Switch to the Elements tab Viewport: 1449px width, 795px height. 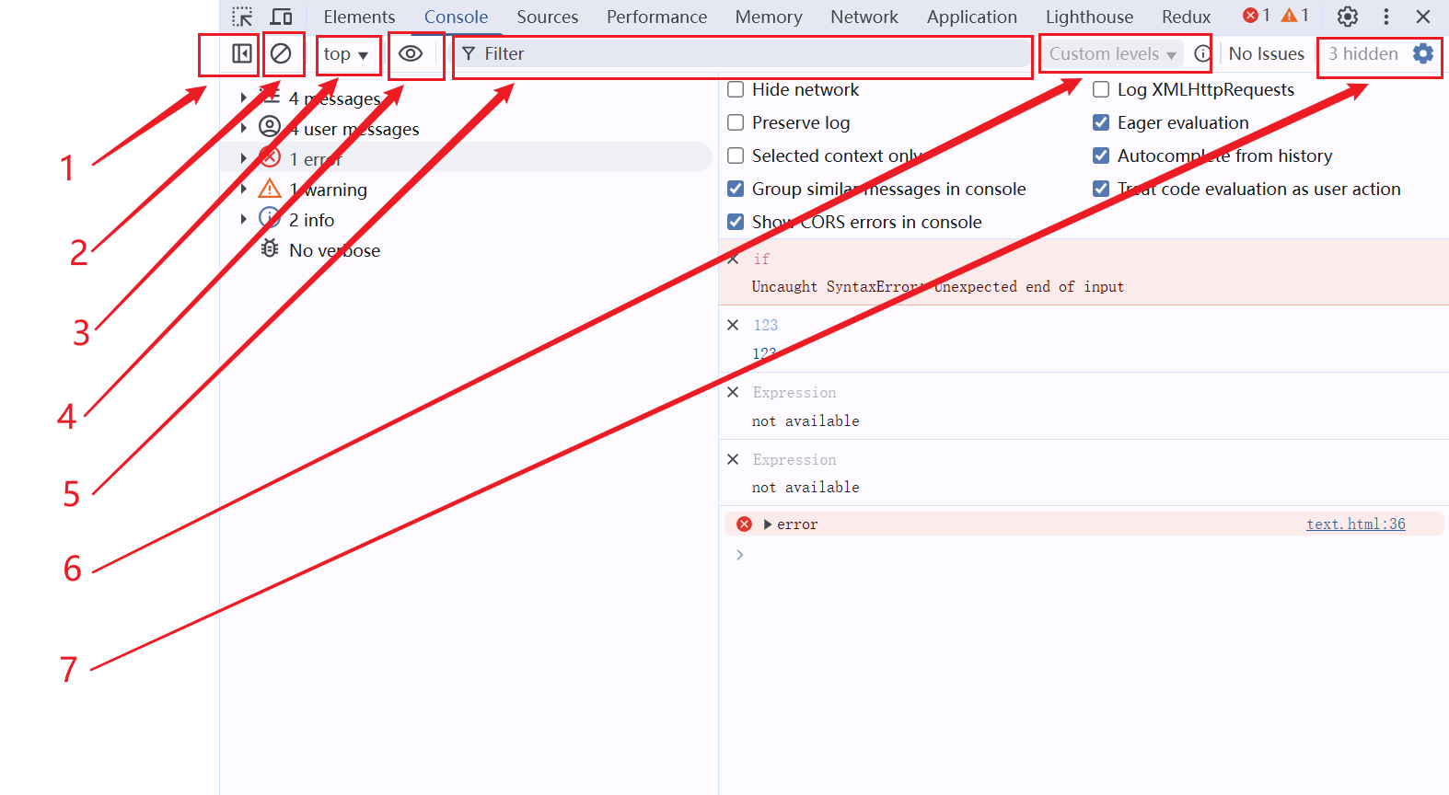359,17
